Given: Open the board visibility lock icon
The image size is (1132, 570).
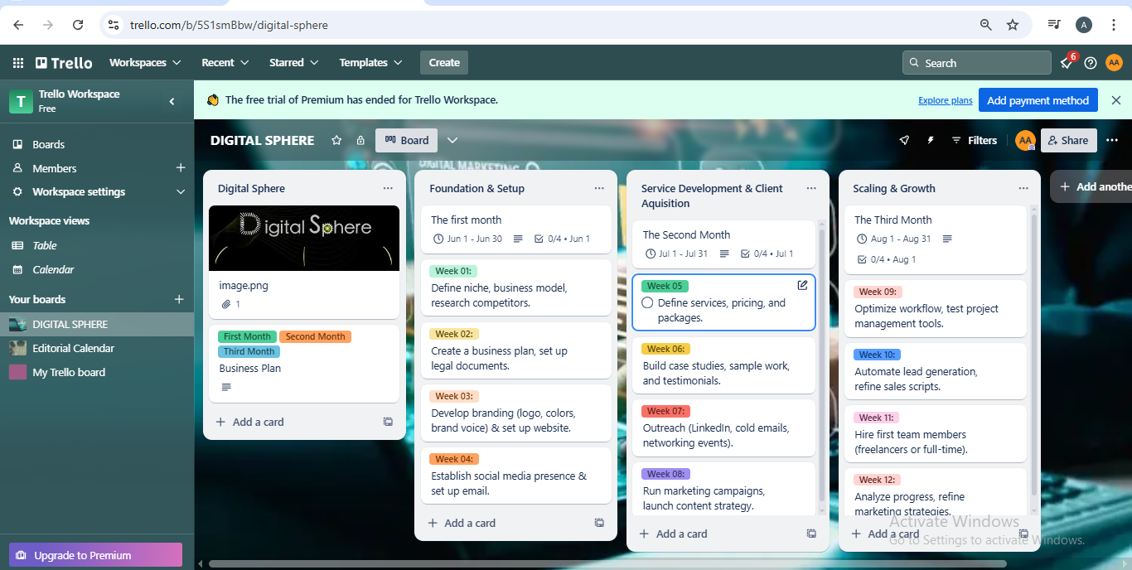Looking at the screenshot, I should point(360,141).
